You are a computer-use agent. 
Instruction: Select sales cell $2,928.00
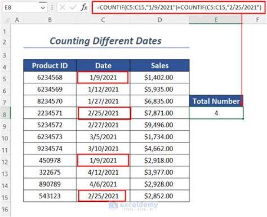[x=159, y=184]
